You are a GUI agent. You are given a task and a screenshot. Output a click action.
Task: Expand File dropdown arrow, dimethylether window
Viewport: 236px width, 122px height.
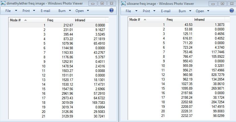click(x=16, y=11)
